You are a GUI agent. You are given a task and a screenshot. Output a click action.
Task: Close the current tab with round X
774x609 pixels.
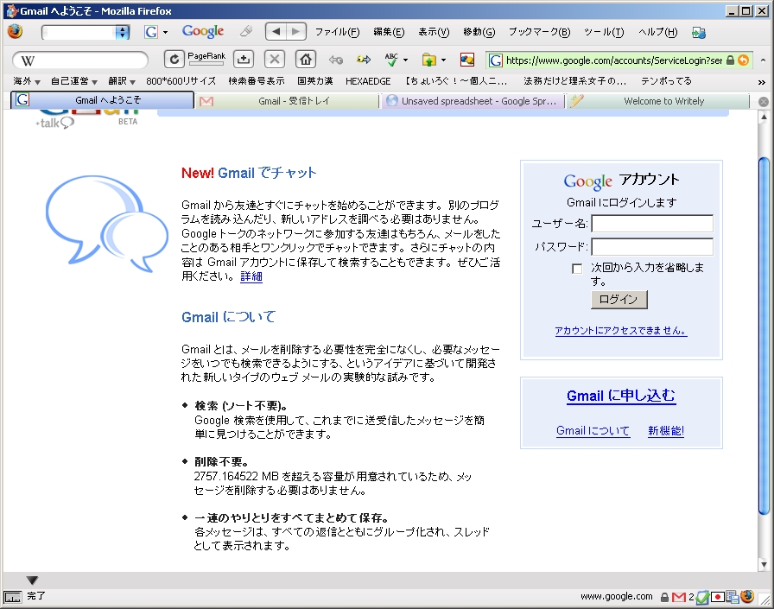coord(763,101)
